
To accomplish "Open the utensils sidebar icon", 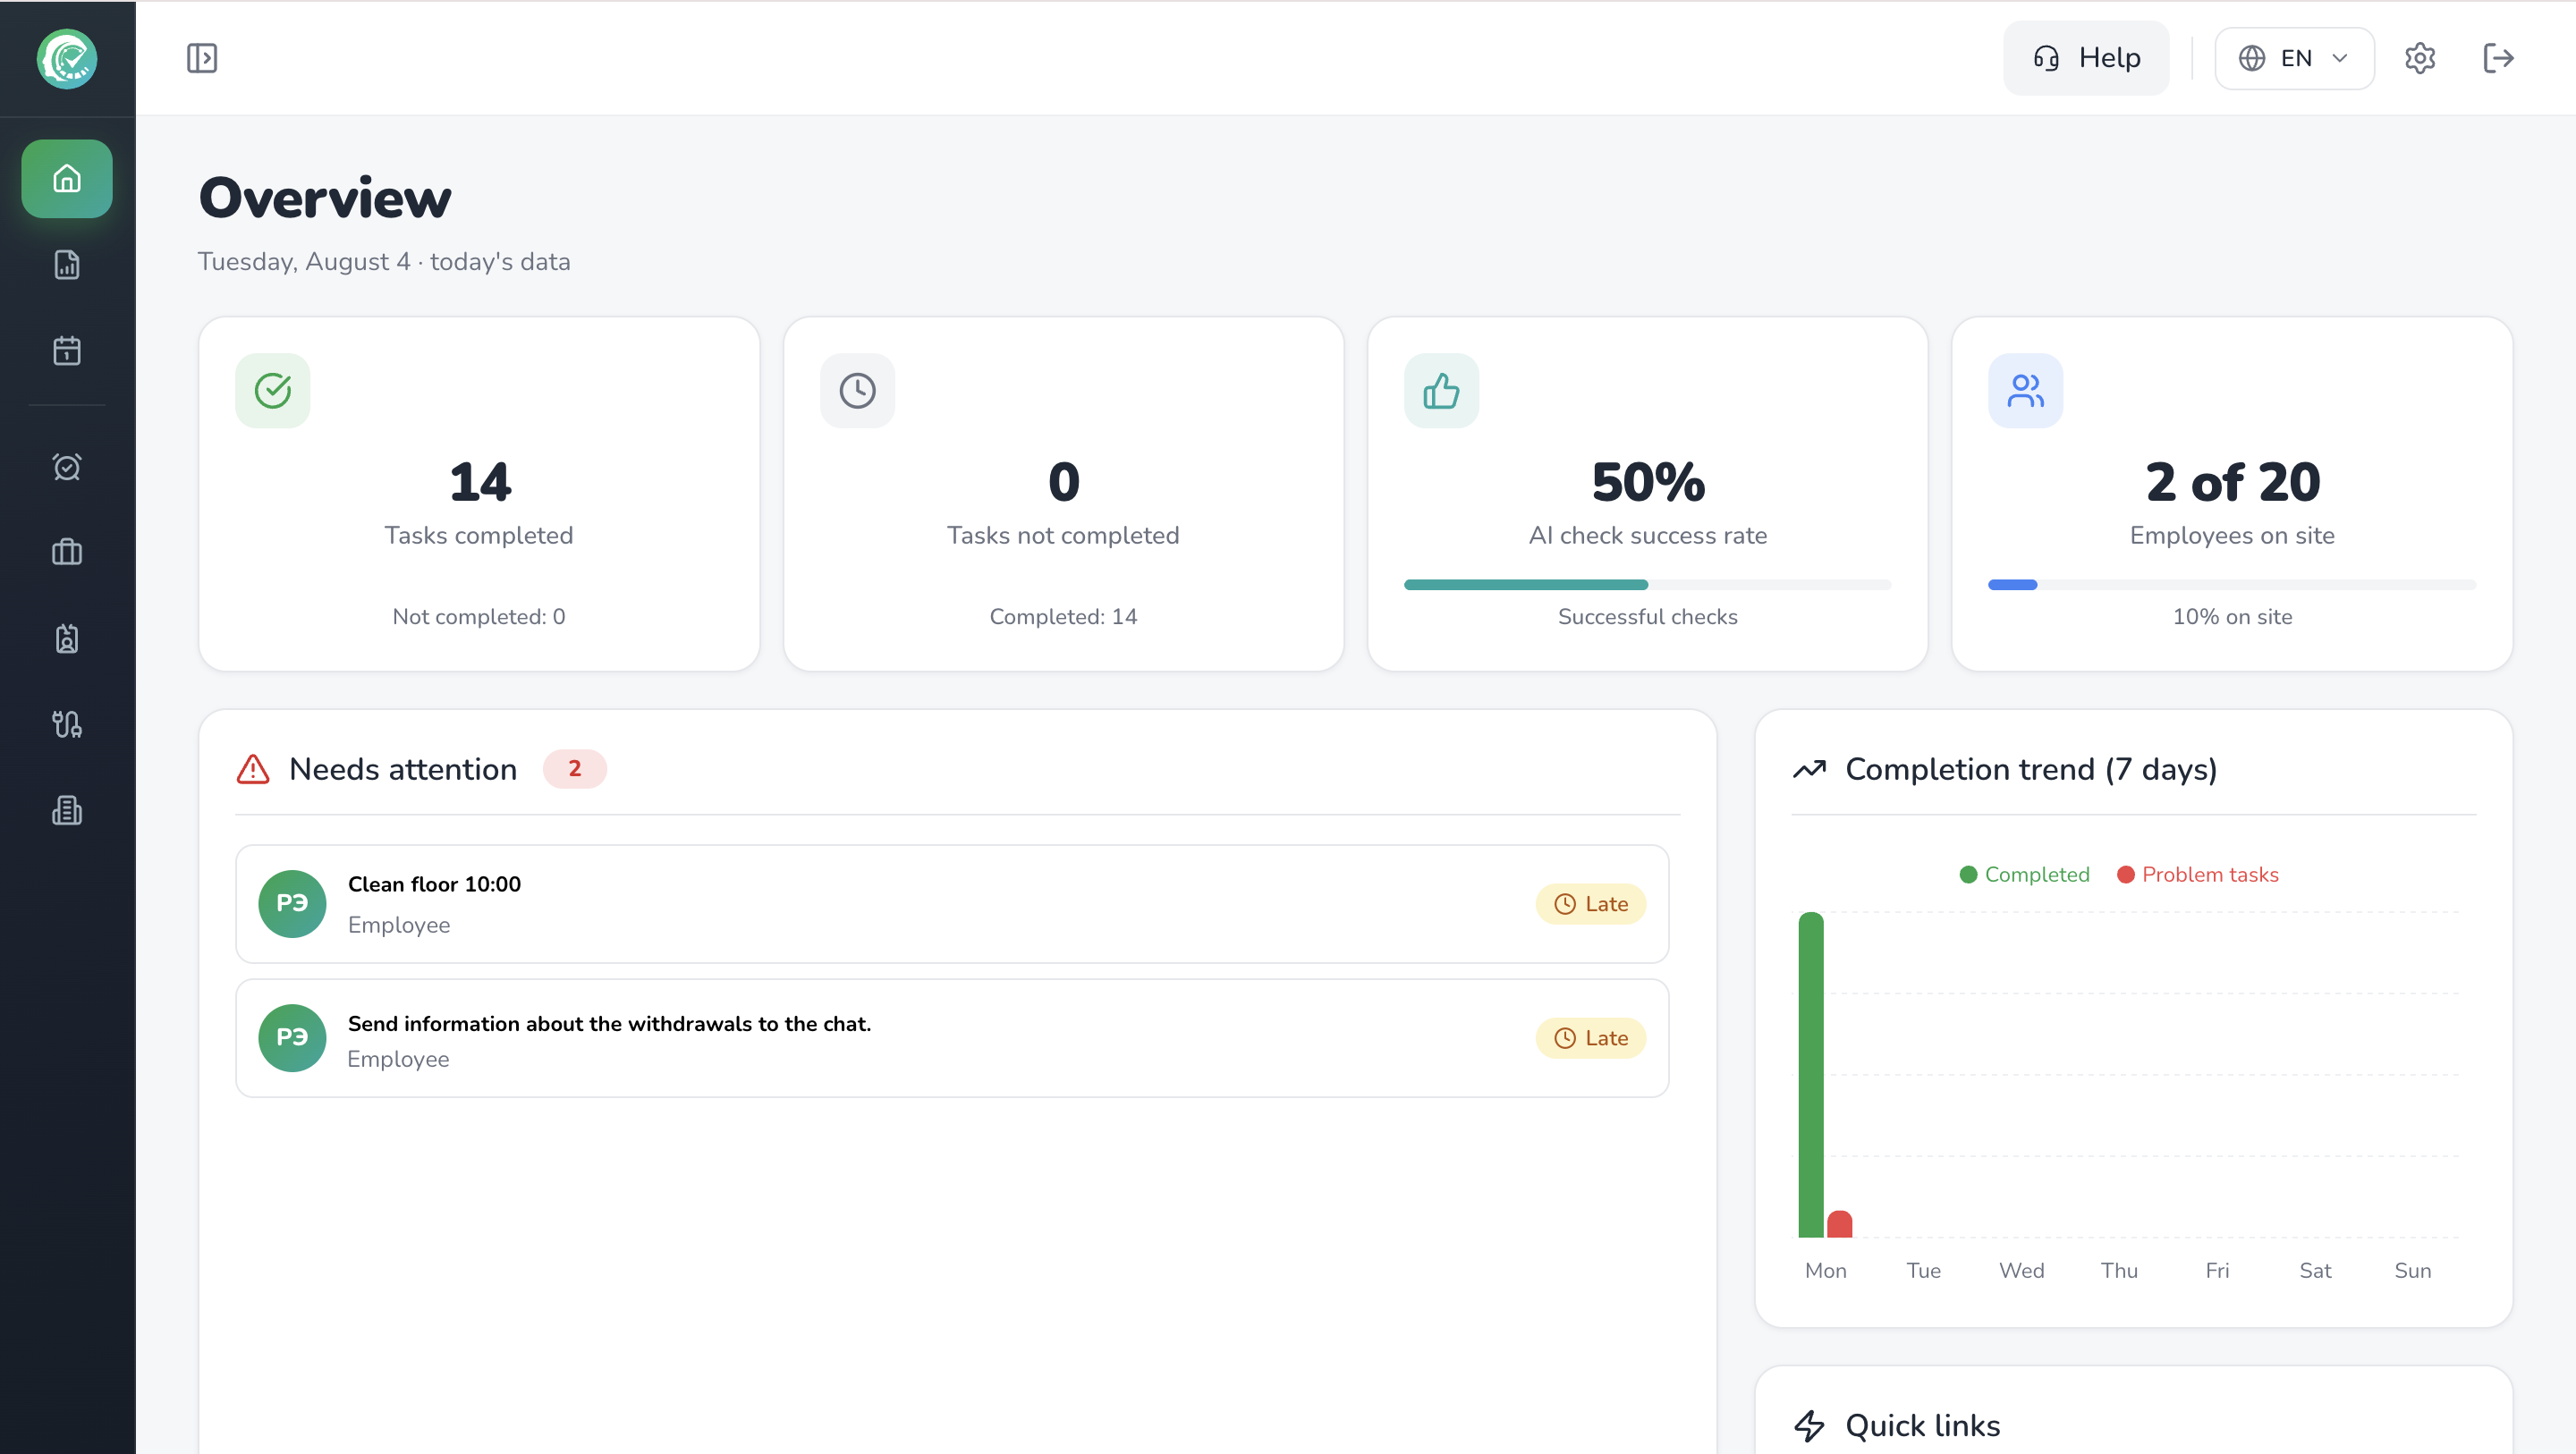I will [67, 724].
